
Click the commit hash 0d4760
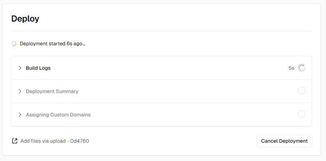[x=80, y=141]
